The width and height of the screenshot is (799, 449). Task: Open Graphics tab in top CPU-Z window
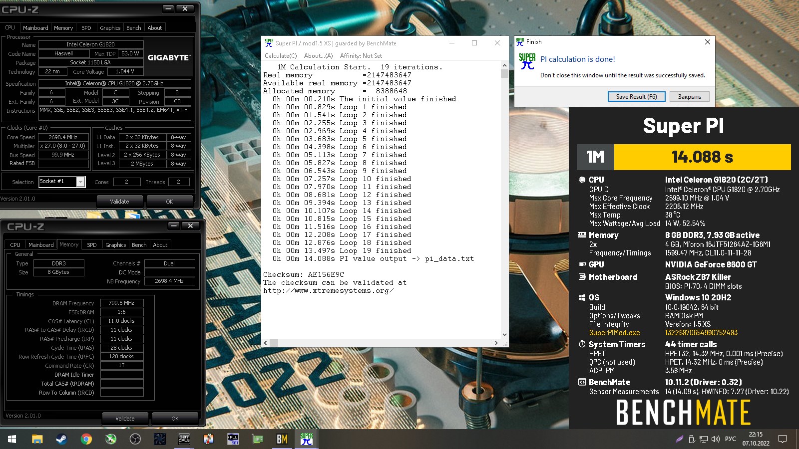[x=110, y=28]
